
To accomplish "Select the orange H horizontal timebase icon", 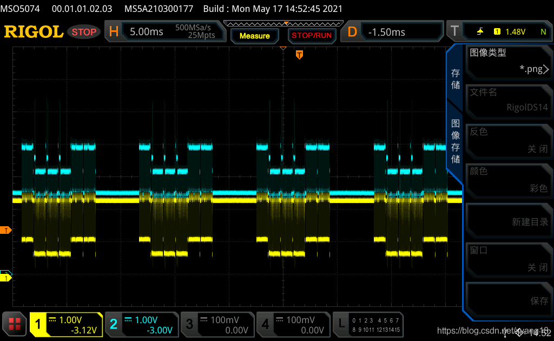I will pos(114,32).
